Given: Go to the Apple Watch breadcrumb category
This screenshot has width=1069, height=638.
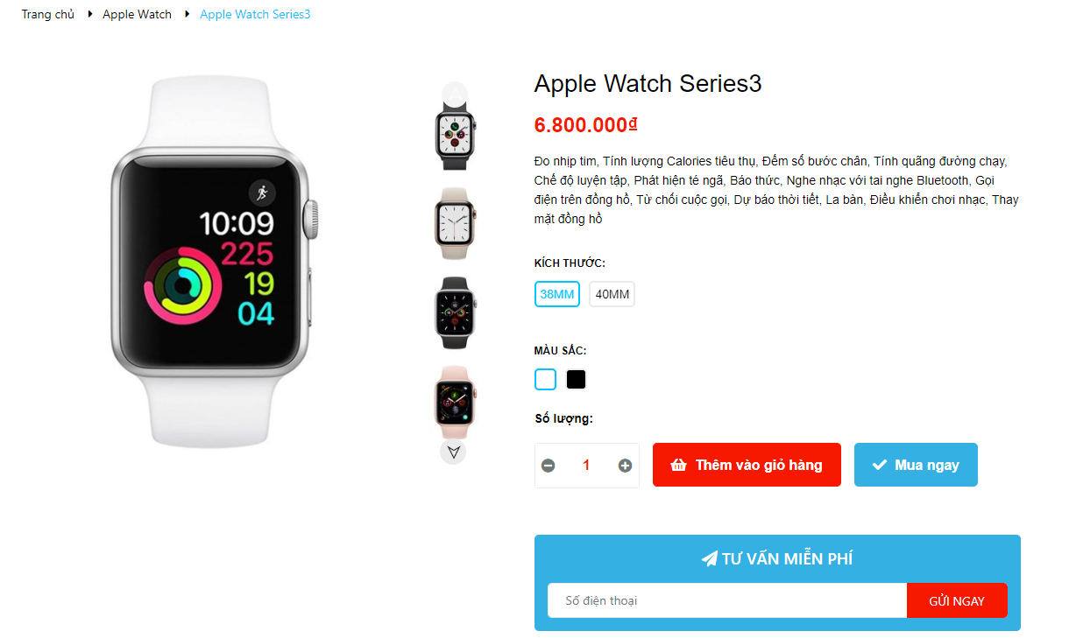Looking at the screenshot, I should 137,15.
